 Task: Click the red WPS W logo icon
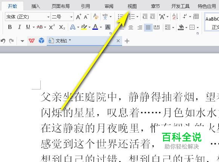click(32, 41)
